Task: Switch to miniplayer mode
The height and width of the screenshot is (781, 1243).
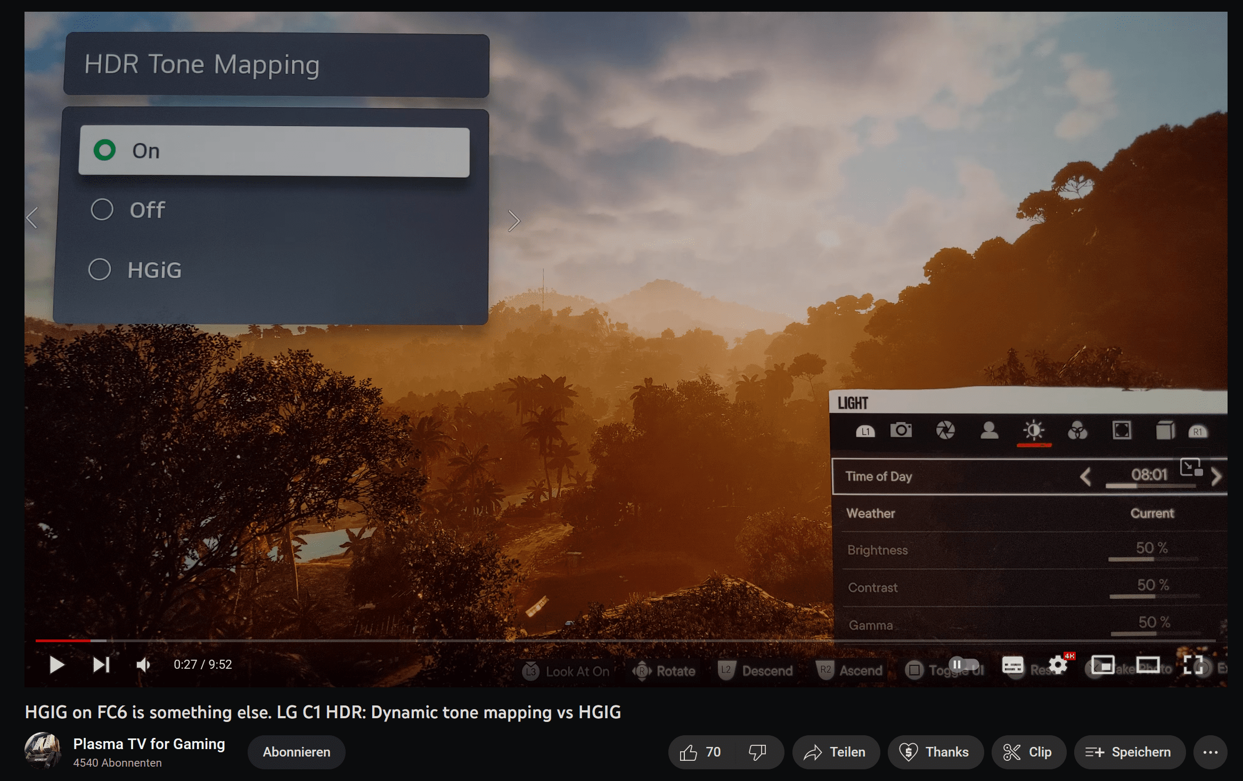Action: point(1102,665)
